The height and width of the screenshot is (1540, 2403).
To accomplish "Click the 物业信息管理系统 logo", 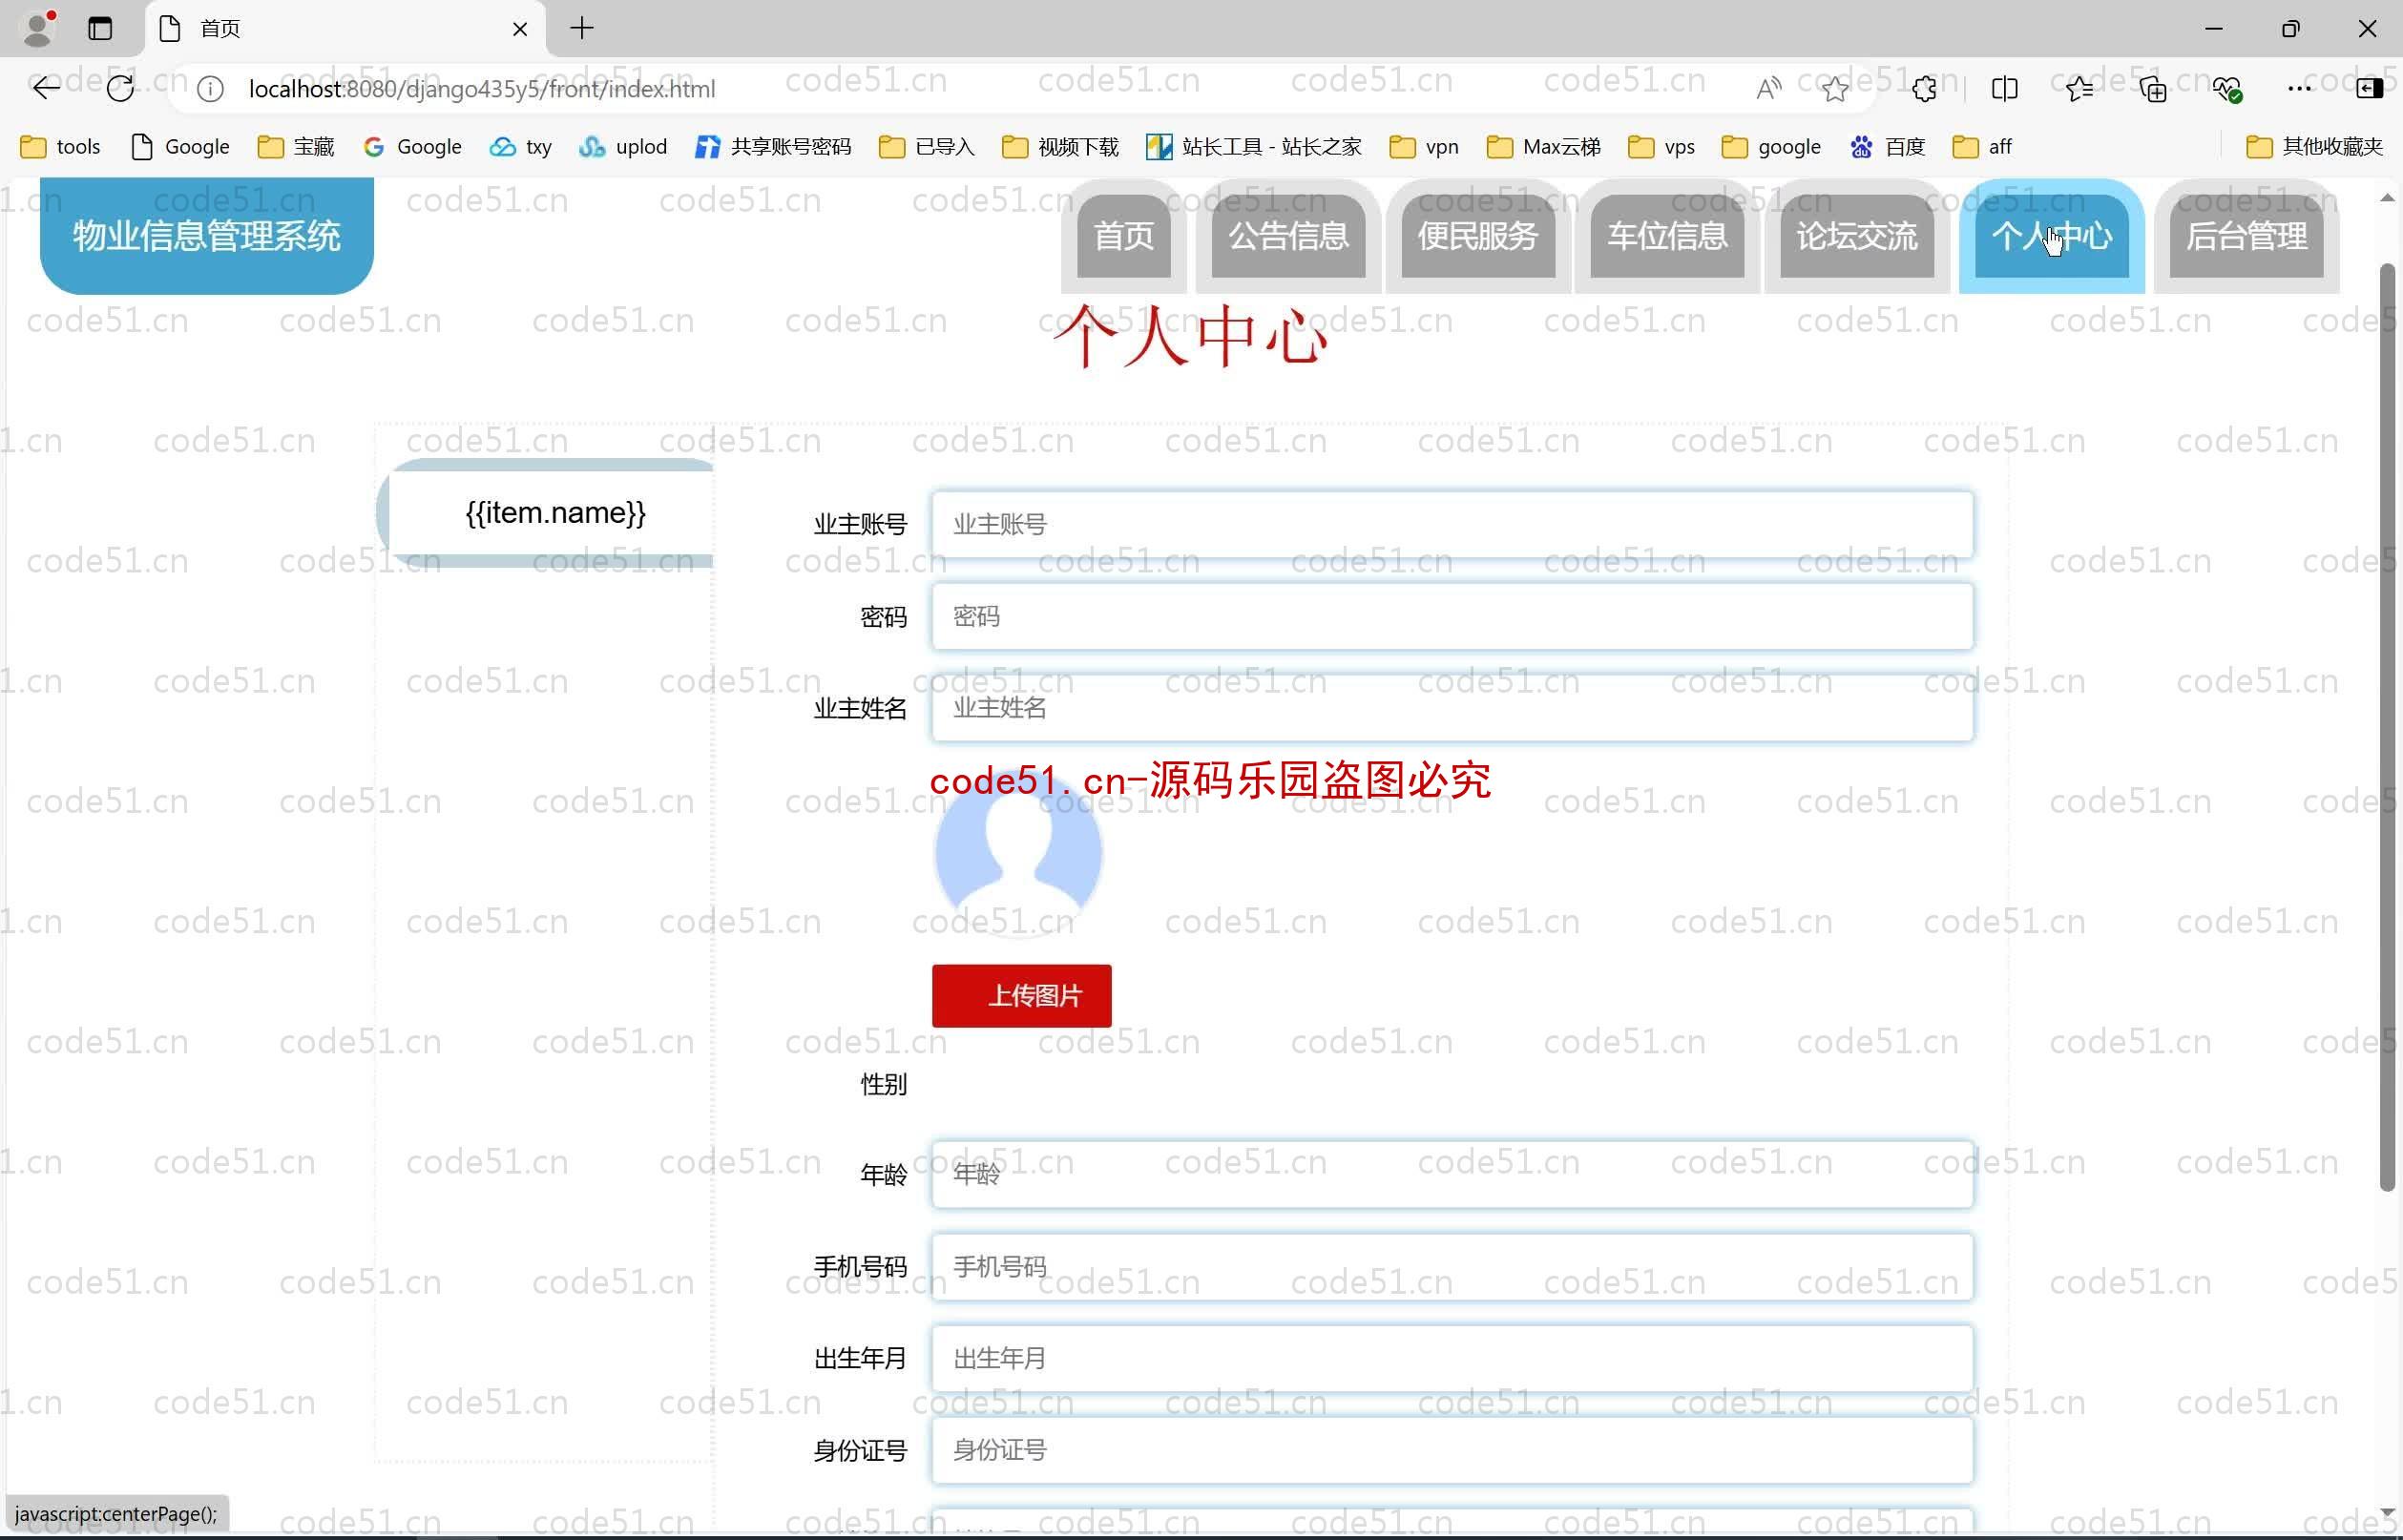I will (x=207, y=236).
